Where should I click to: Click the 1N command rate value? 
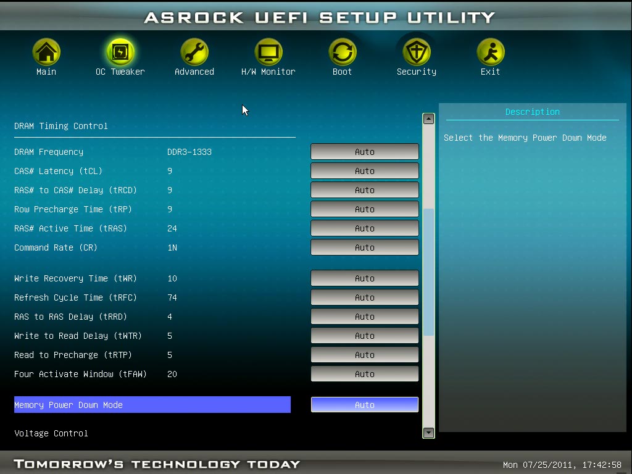coord(172,247)
